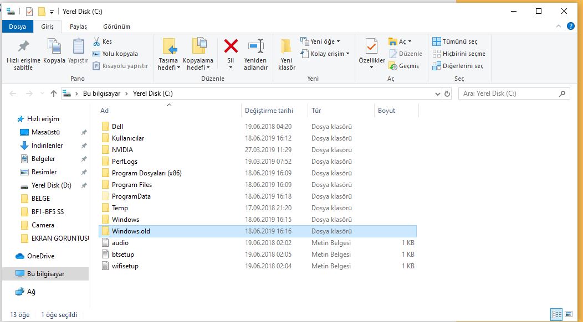Select the Windows.old folder

point(257,231)
